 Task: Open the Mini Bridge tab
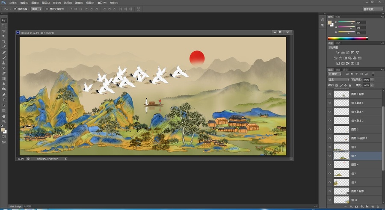15,206
